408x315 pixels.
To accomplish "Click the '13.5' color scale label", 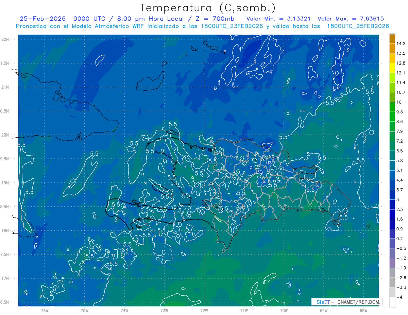I will tap(401, 53).
